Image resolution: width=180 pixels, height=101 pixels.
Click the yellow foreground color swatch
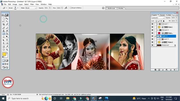(x=4, y=54)
